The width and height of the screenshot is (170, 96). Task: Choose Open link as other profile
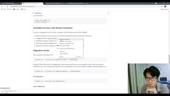tap(70, 46)
